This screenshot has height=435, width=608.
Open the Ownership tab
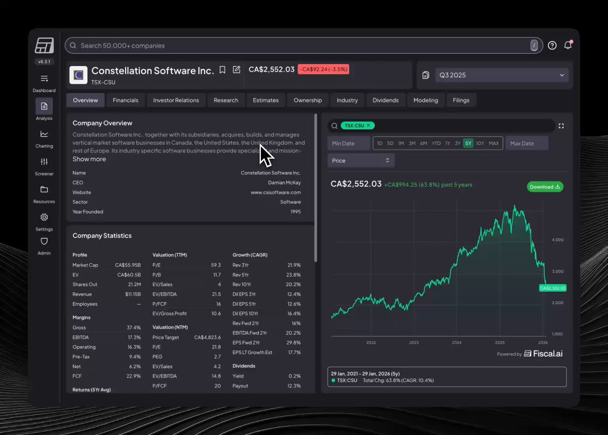308,100
